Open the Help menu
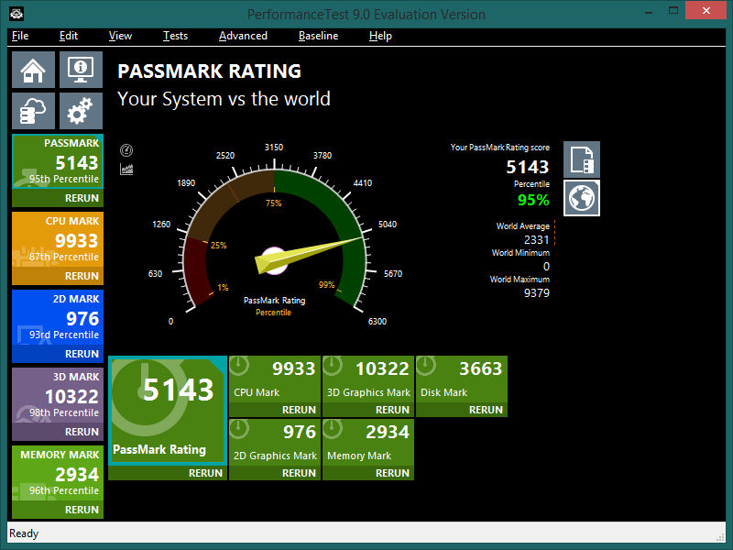 coord(380,36)
